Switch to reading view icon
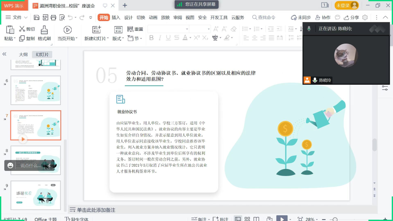Screen dimensions: 393x221 click(256, 219)
